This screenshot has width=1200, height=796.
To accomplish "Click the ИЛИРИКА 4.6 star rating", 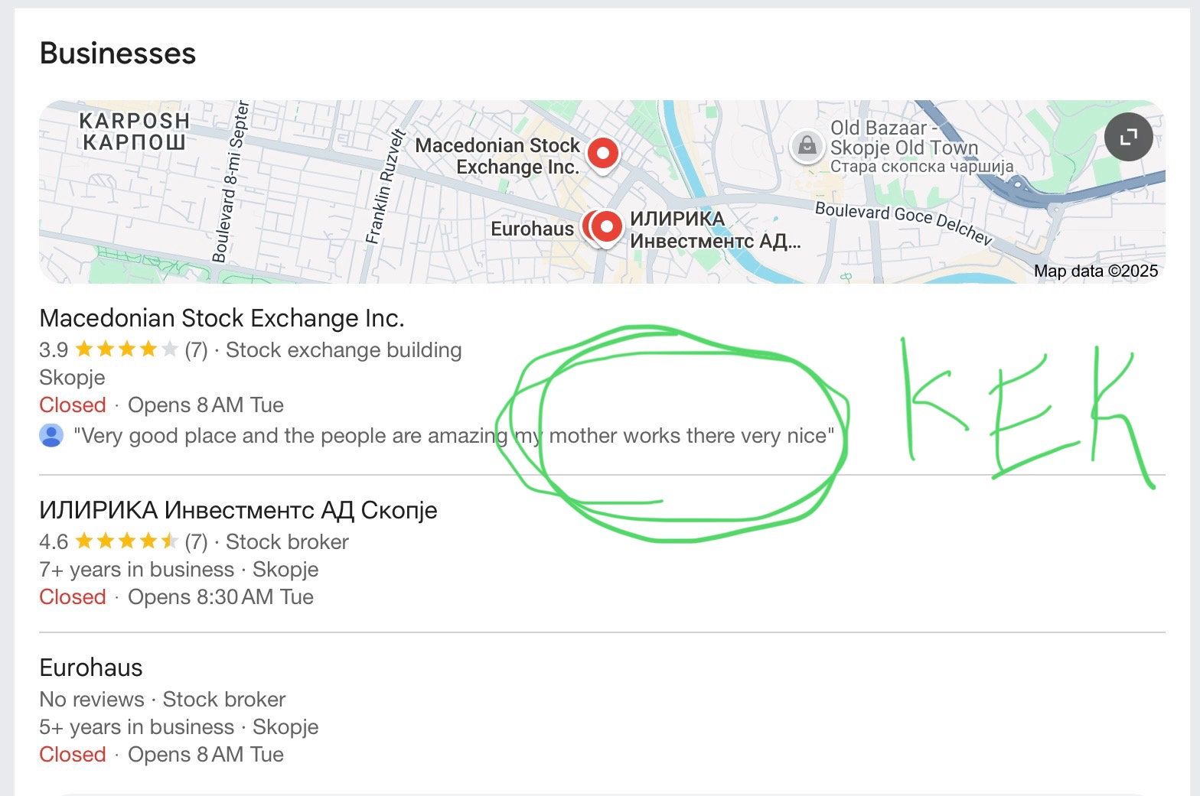I will click(x=126, y=542).
